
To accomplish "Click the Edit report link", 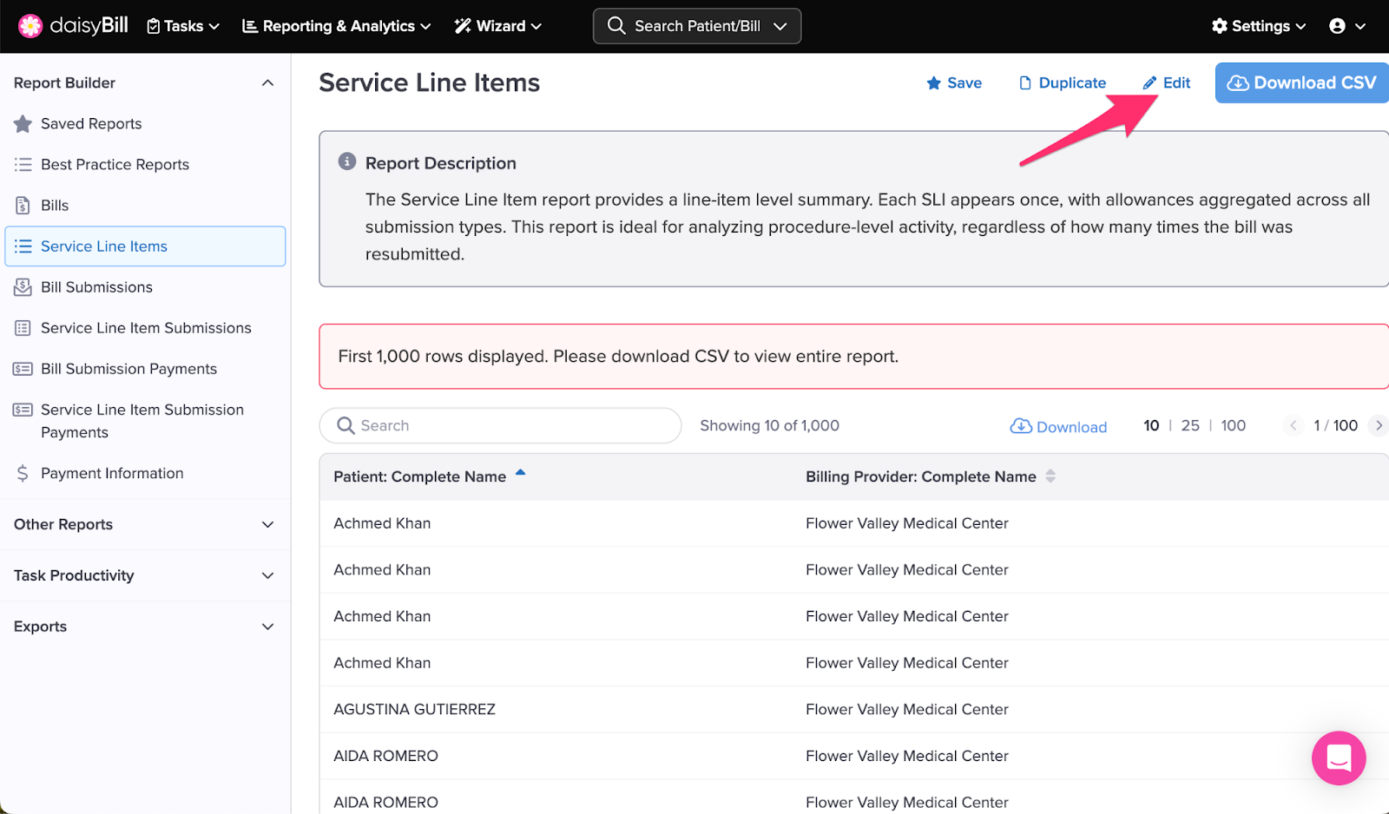I will (1167, 83).
